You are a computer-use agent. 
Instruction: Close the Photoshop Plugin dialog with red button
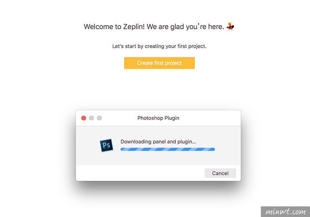coord(84,118)
